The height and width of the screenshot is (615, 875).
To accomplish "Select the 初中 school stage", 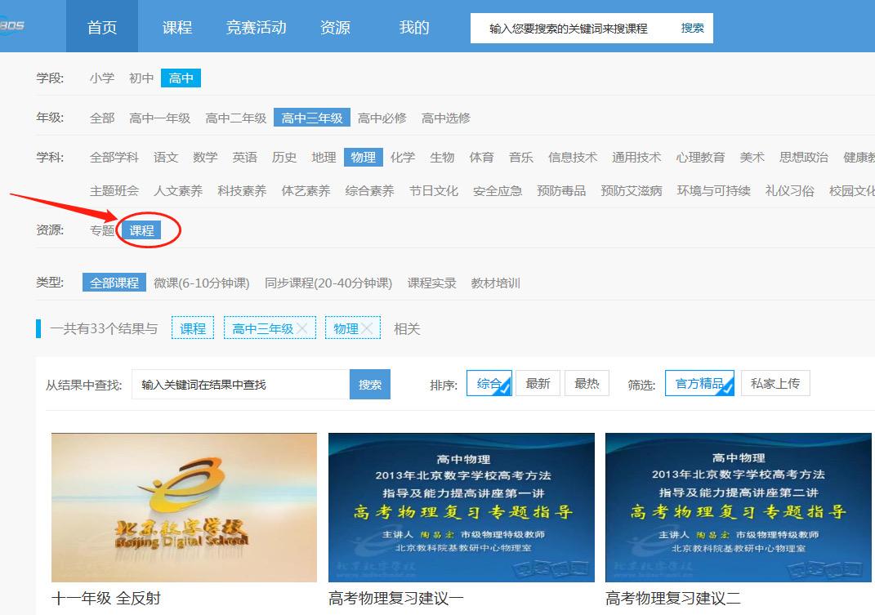I will point(141,78).
